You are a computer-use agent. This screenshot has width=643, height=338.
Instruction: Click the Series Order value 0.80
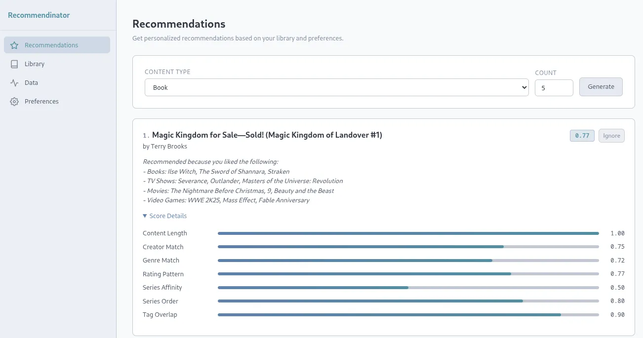coord(617,301)
